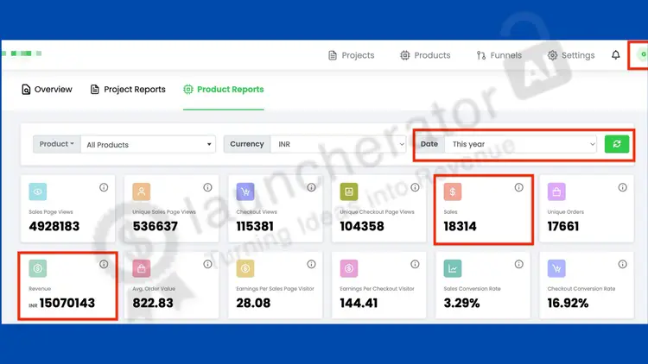Expand the Date 'This year' dropdown
Image resolution: width=648 pixels, height=364 pixels.
[521, 145]
